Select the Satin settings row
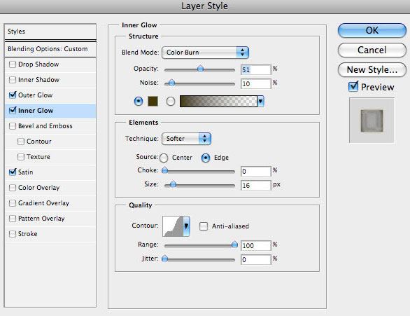 pos(50,172)
